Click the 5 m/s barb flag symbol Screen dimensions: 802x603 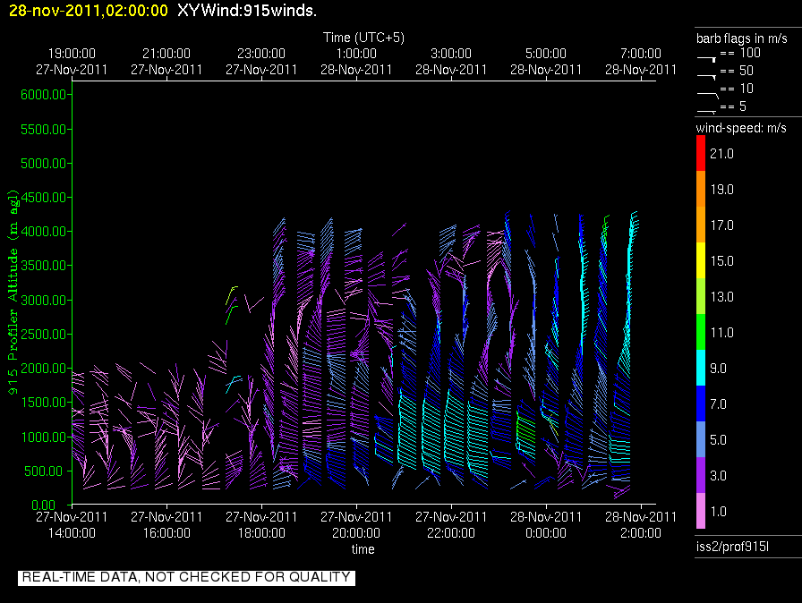tap(706, 112)
